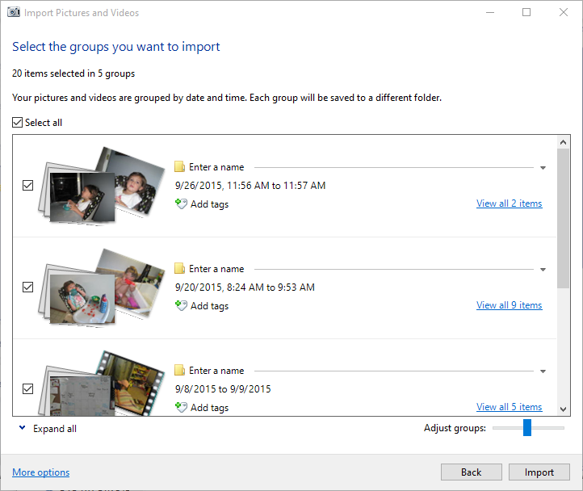
Task: Uncheck the 9/26/2015 group checkbox
Action: click(x=28, y=185)
